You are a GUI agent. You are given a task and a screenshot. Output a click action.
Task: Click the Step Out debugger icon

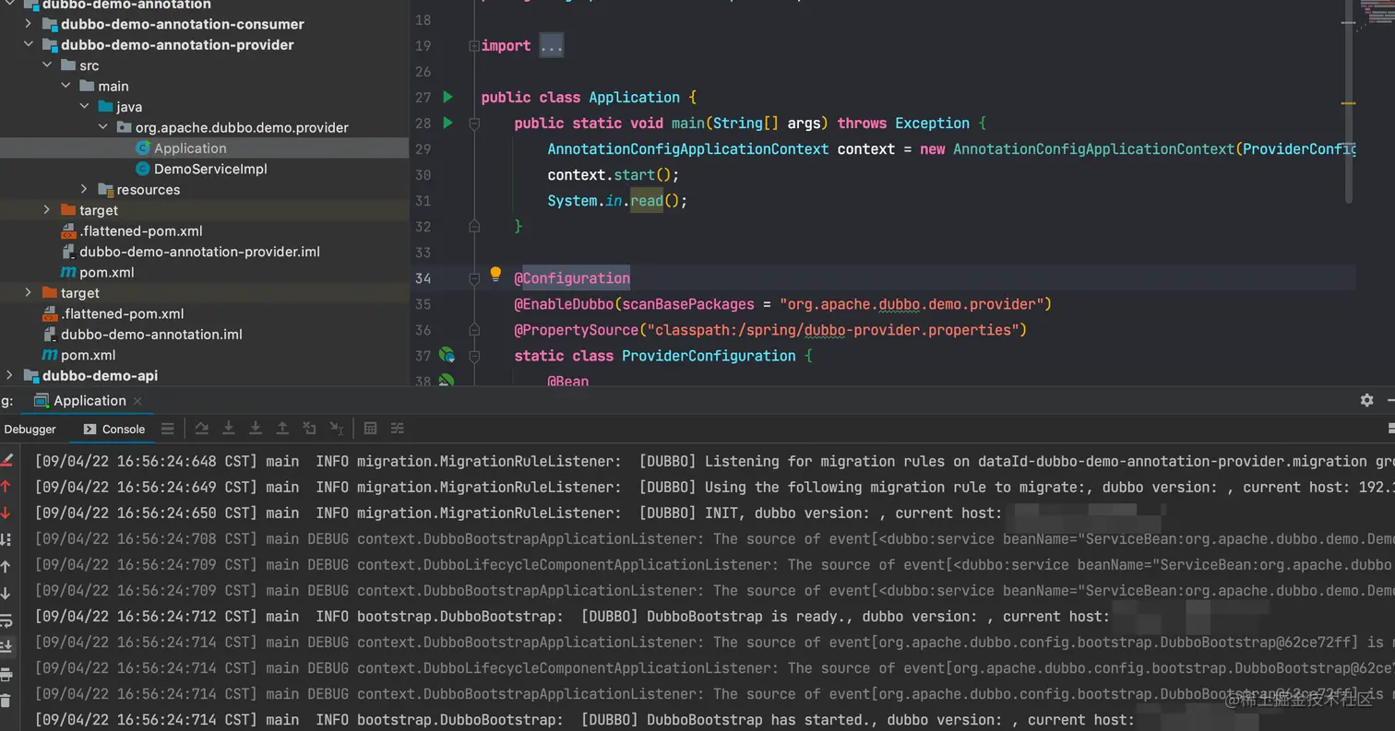pyautogui.click(x=282, y=429)
